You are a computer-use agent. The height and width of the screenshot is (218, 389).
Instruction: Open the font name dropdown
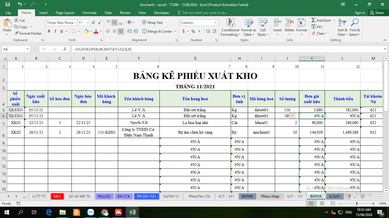75,23
